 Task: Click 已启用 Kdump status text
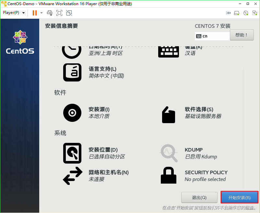pos(201,157)
